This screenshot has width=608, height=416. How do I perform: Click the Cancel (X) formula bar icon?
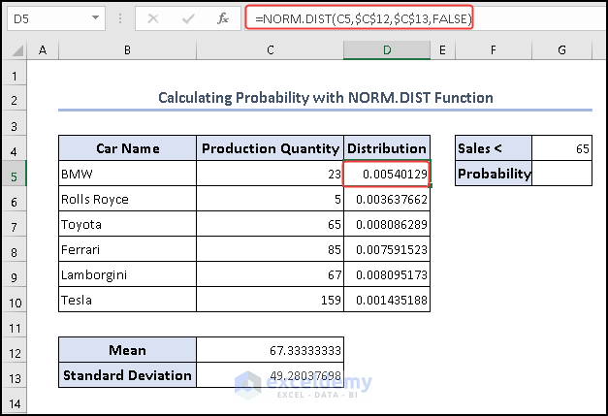click(155, 17)
